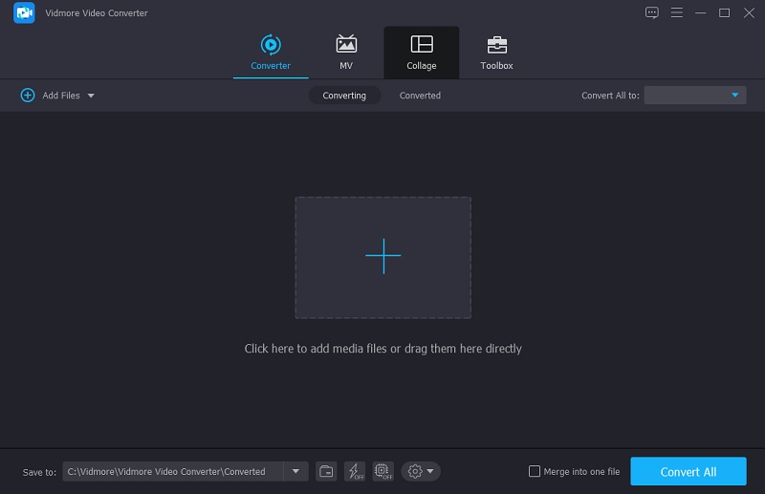Click the MV picture icon

346,45
